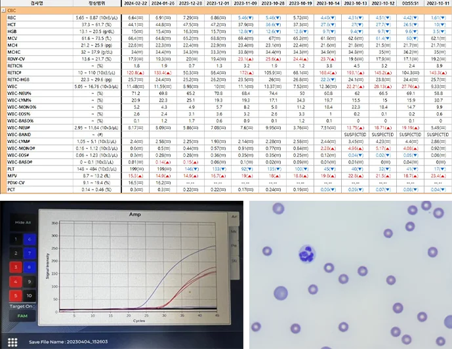Collapse the CBC group in the table
452x349 pixels.
[4, 10]
